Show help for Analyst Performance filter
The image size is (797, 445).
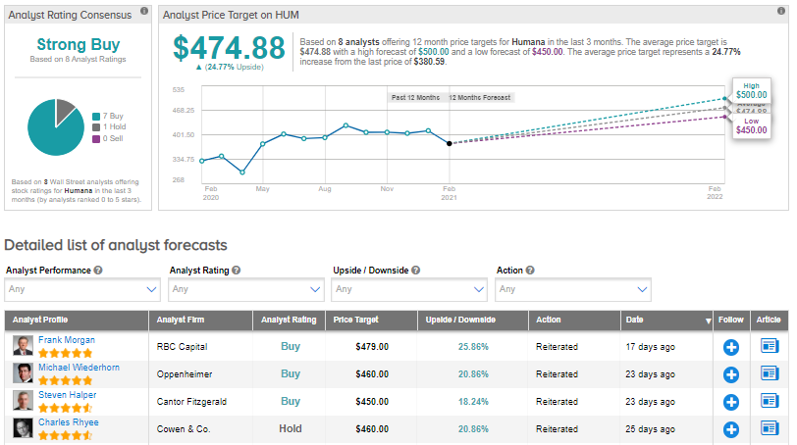(99, 270)
